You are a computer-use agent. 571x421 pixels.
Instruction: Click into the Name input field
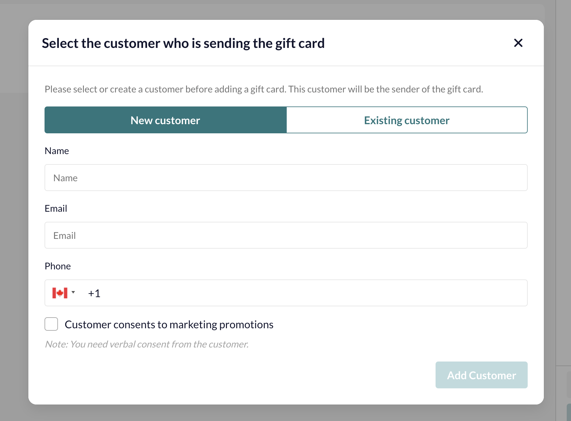(286, 178)
